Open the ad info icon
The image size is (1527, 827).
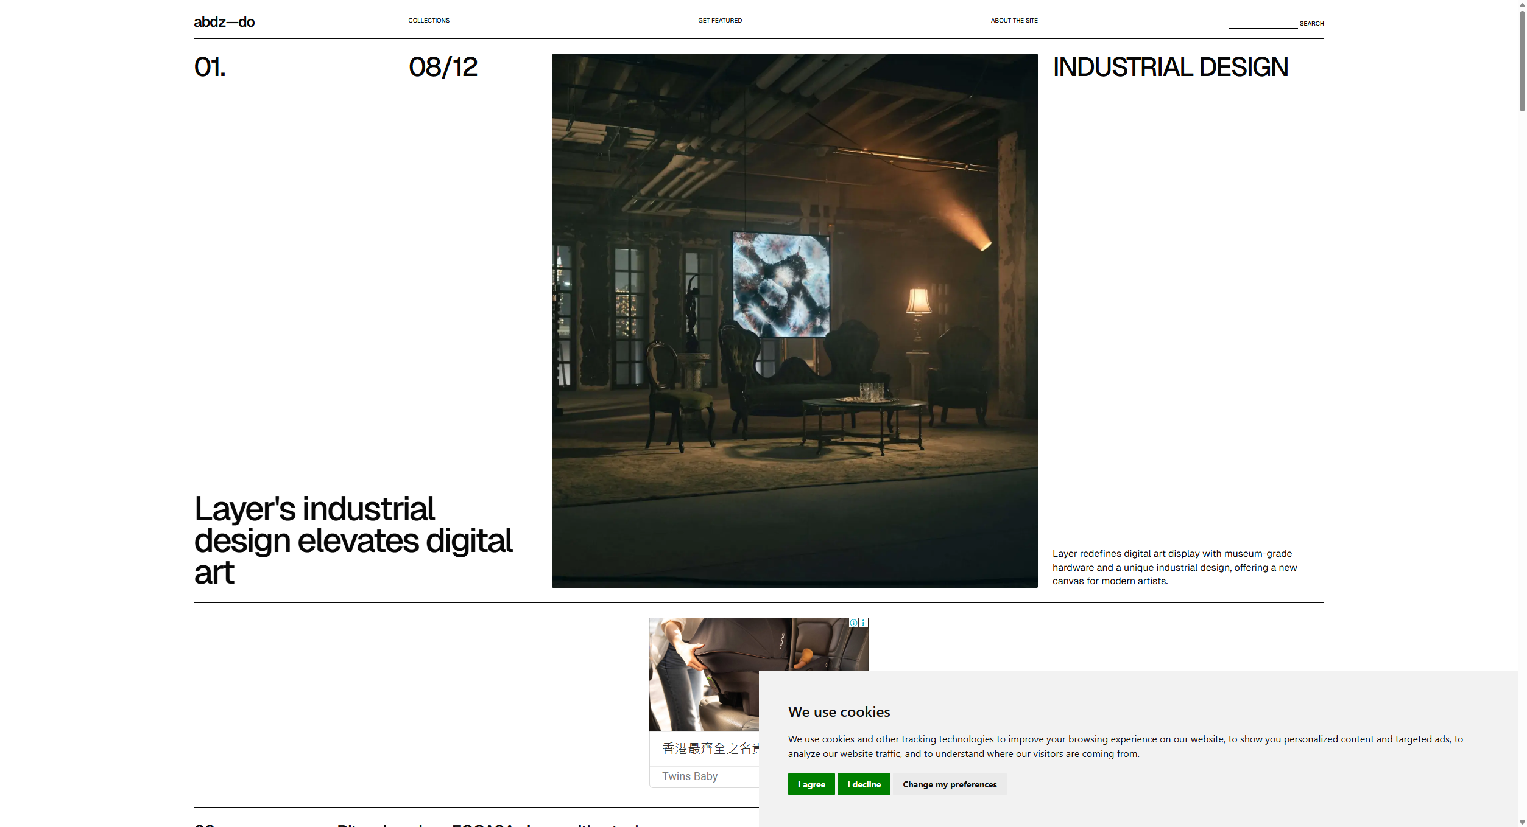pos(854,623)
